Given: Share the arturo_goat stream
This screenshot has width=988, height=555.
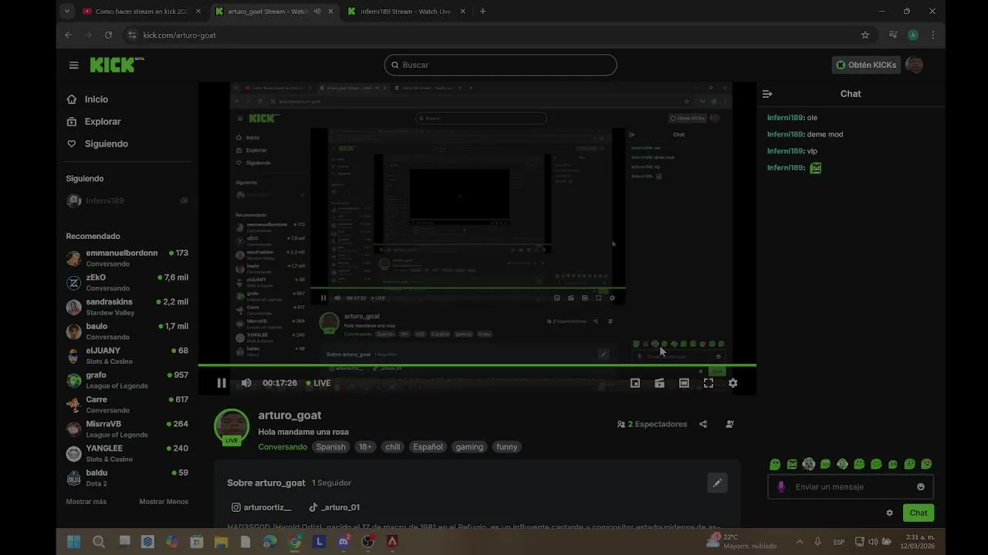Looking at the screenshot, I should pos(703,424).
